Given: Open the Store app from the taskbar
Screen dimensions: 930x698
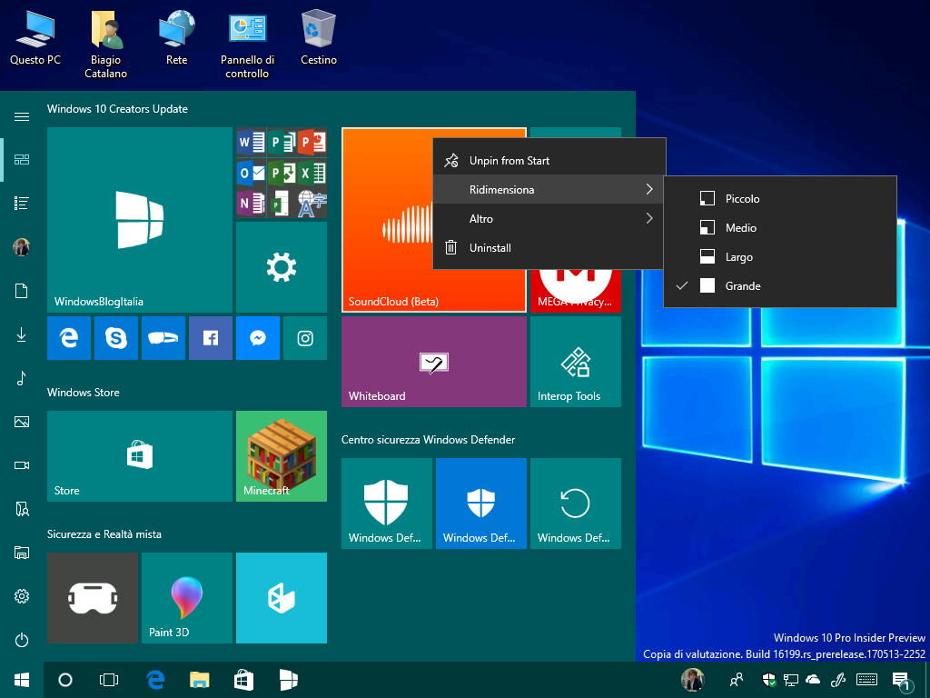Looking at the screenshot, I should pyautogui.click(x=243, y=680).
